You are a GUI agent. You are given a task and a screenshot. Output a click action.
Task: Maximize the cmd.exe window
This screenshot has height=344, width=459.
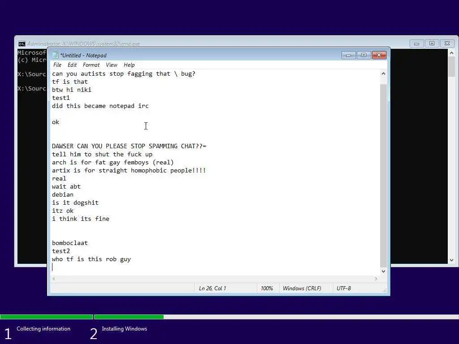[x=432, y=43]
